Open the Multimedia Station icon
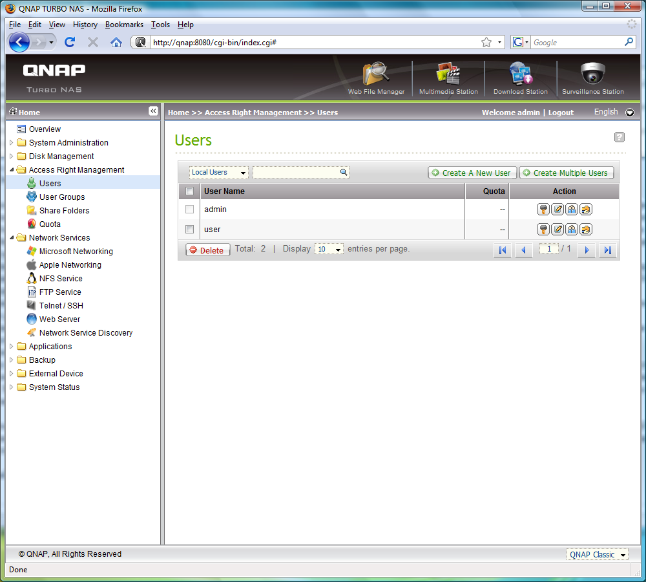The height and width of the screenshot is (582, 646). pyautogui.click(x=448, y=74)
